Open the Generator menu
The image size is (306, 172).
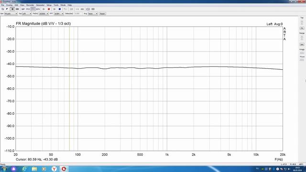pyautogui.click(x=40, y=5)
